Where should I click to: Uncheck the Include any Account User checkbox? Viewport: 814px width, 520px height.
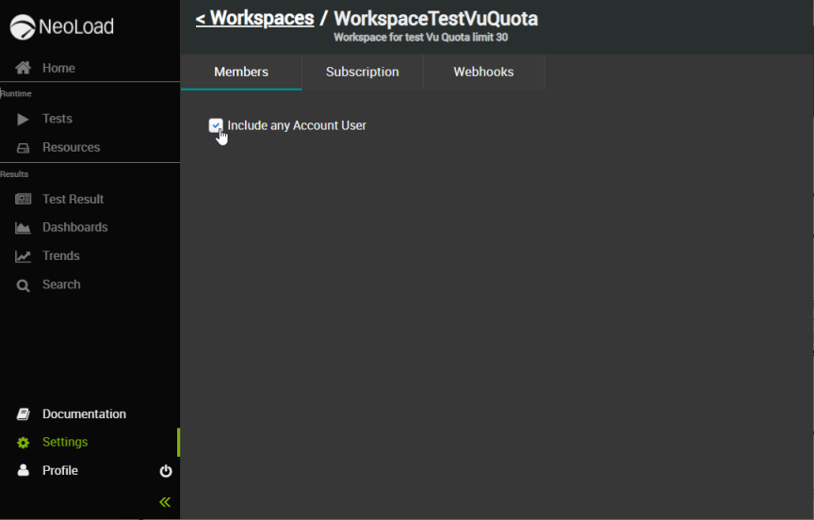coord(216,125)
